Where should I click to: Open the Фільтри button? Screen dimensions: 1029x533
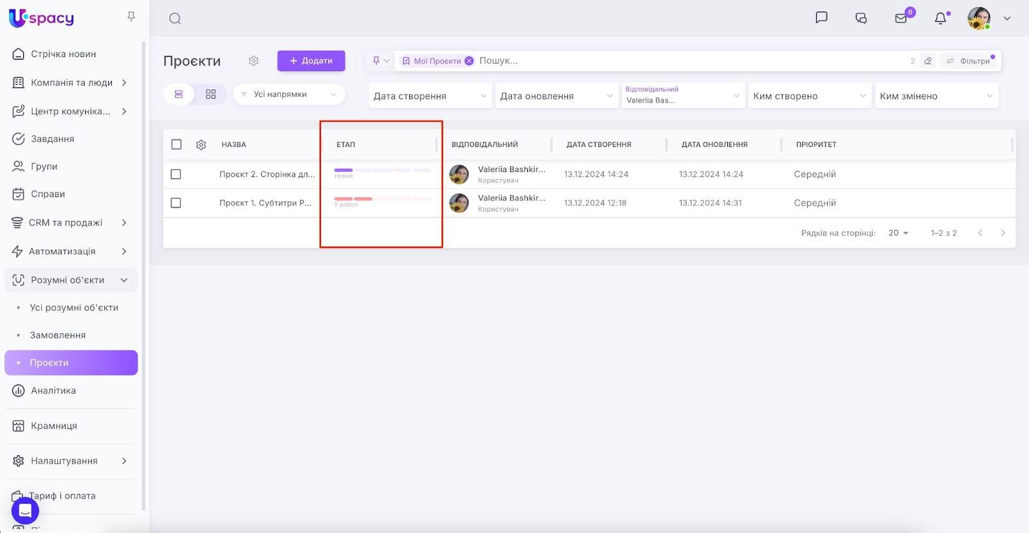pyautogui.click(x=969, y=61)
